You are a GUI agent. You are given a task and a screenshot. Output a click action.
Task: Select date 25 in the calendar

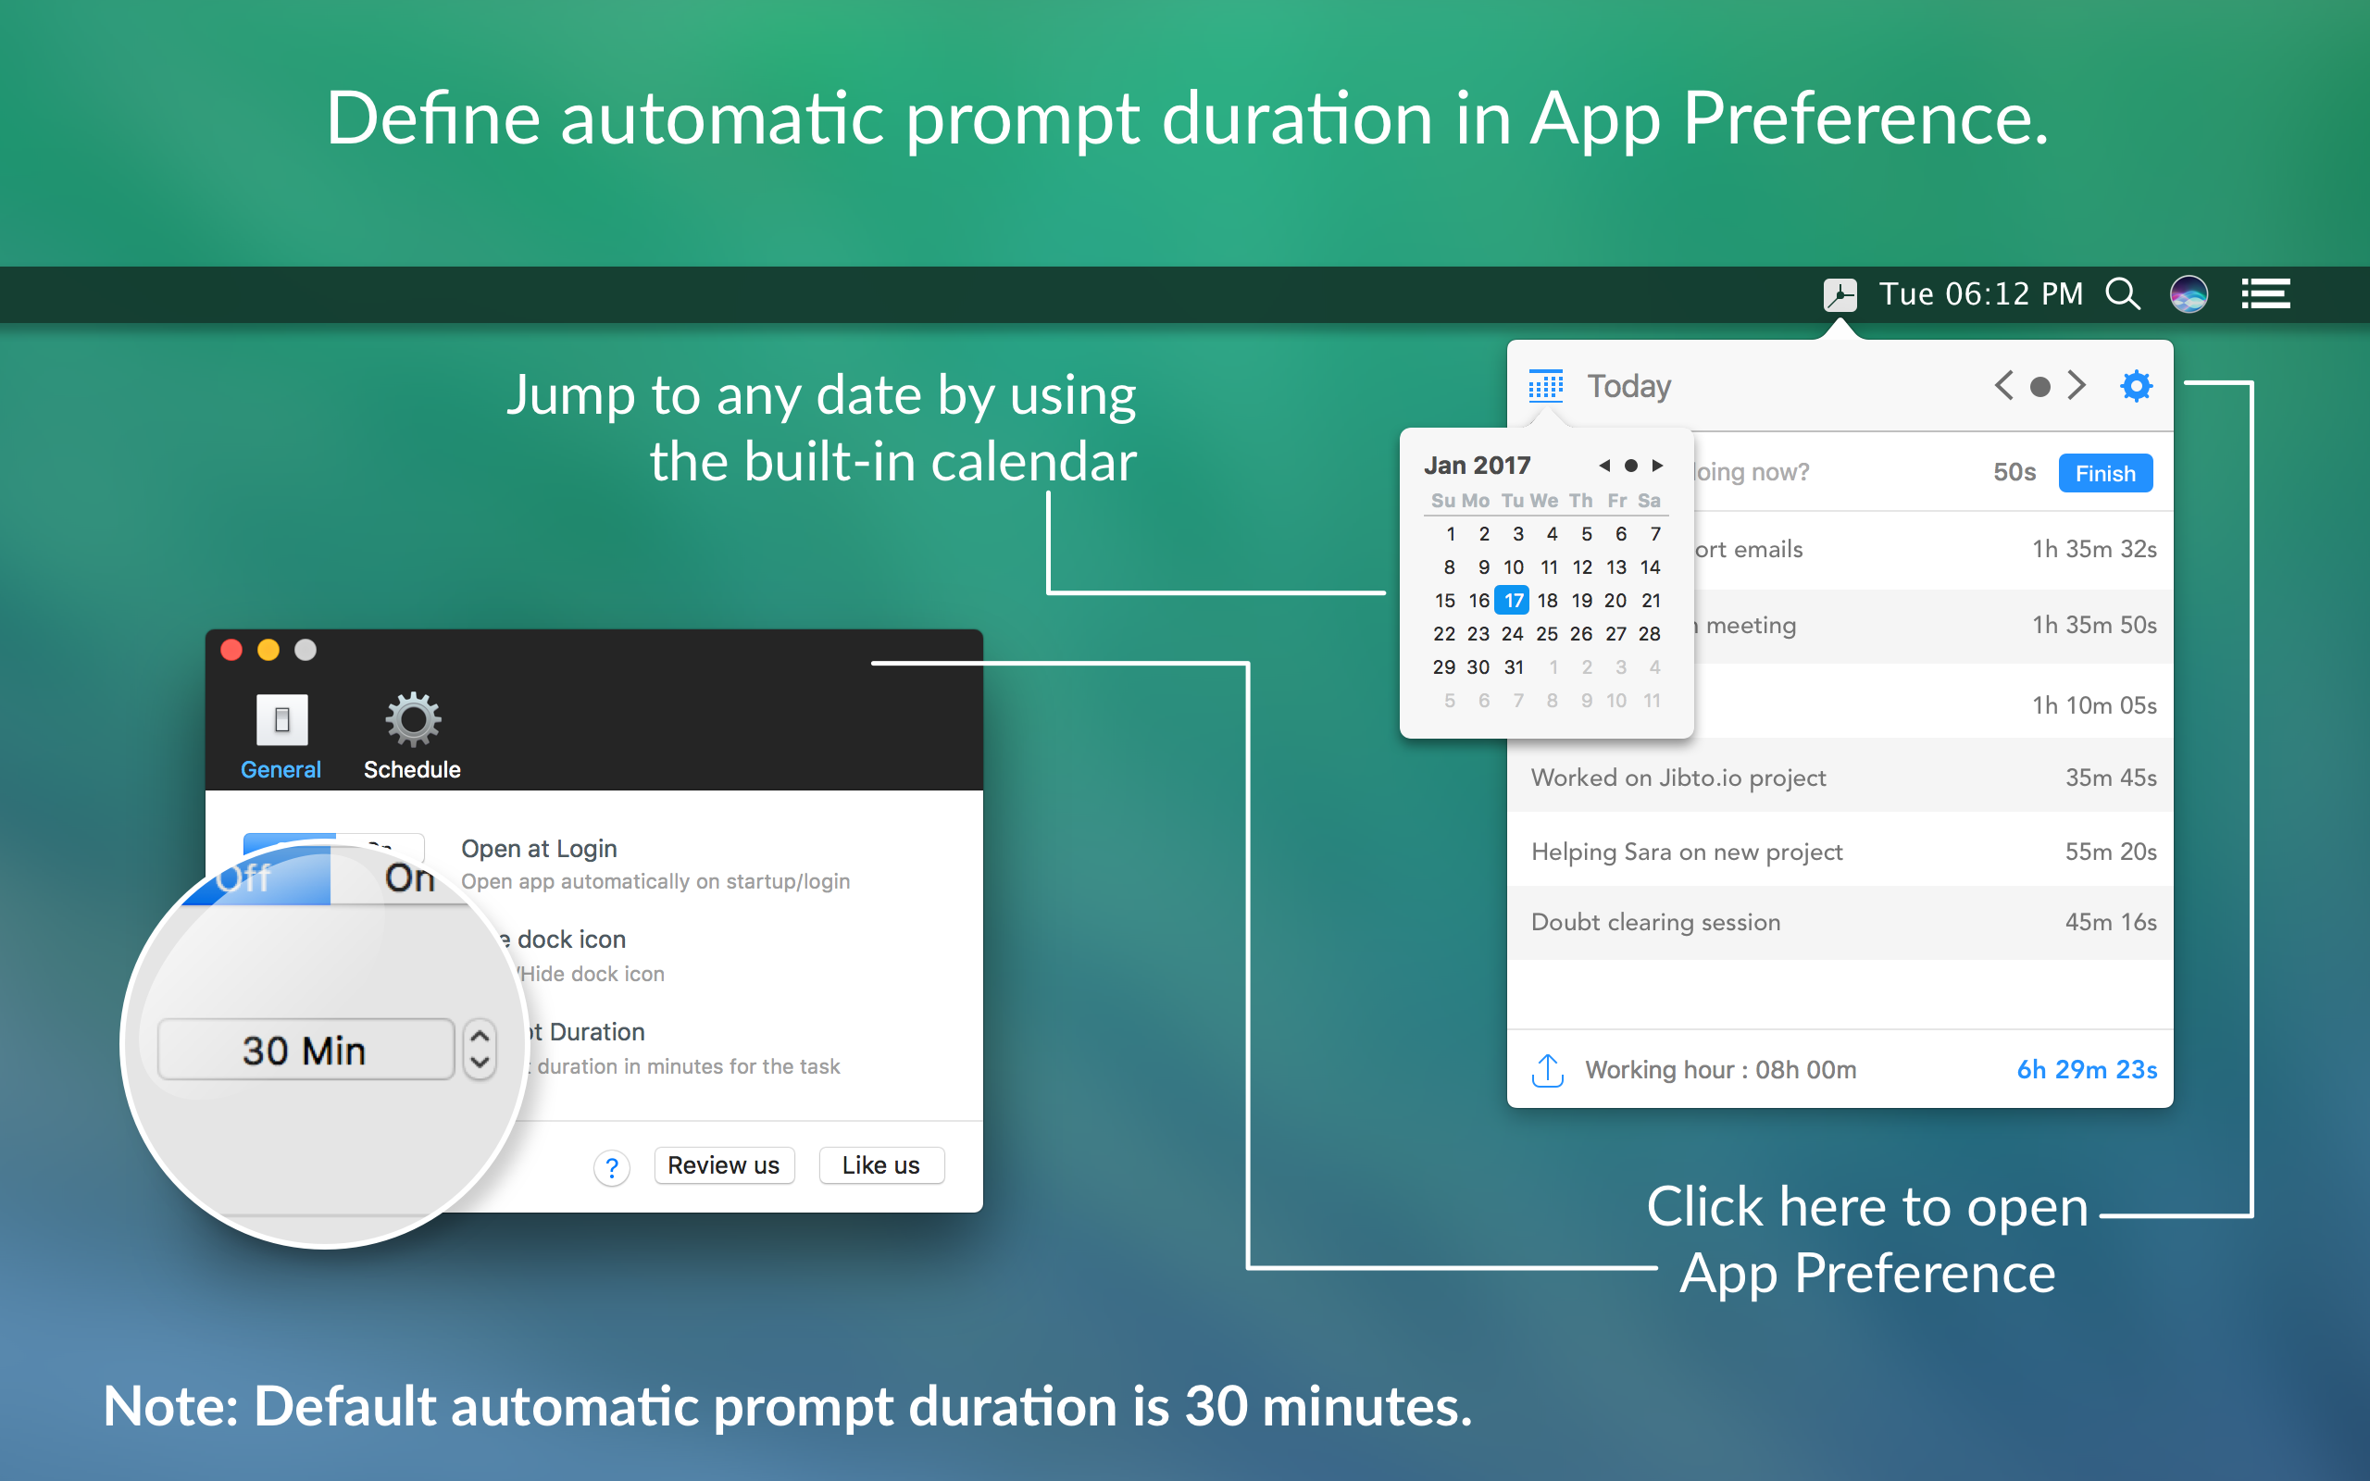[x=1546, y=634]
